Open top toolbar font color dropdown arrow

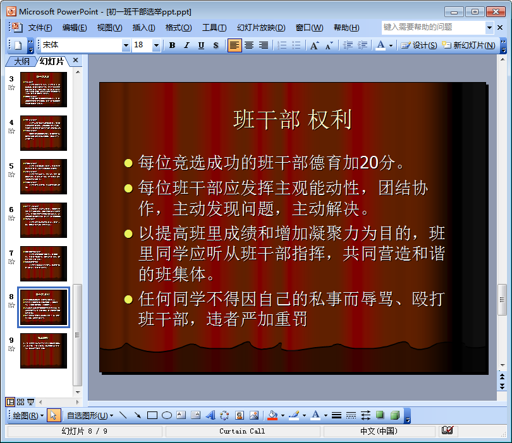pos(391,45)
